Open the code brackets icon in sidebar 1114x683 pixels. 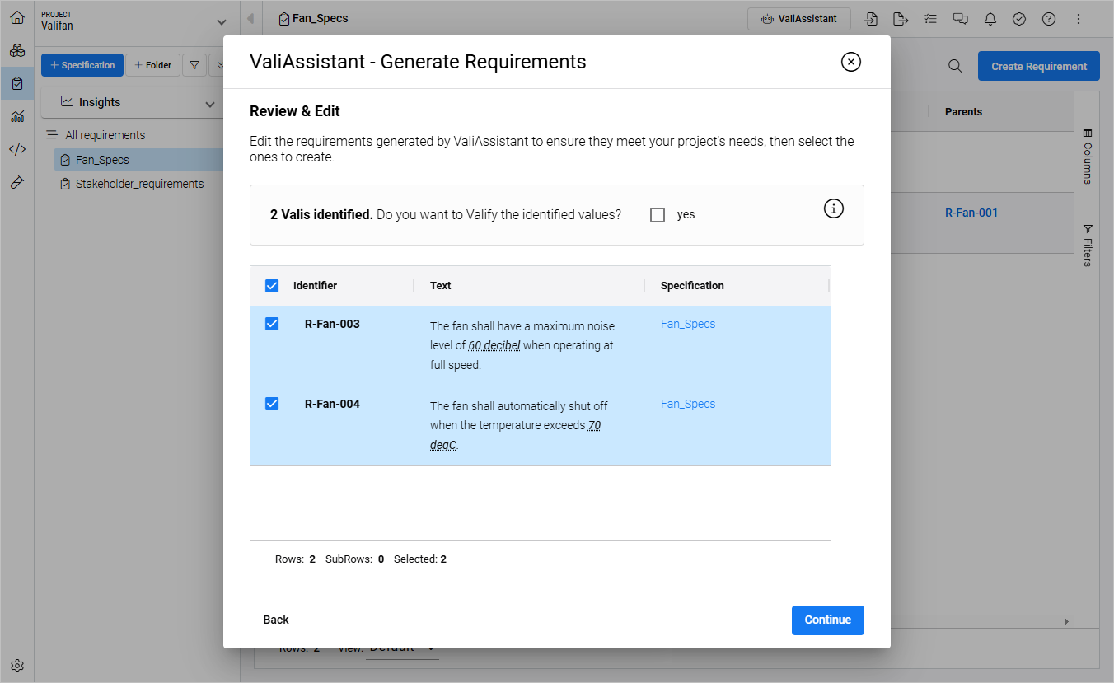16,149
